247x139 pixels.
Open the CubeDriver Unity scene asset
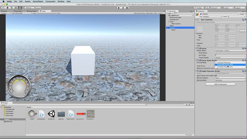(x=51, y=114)
